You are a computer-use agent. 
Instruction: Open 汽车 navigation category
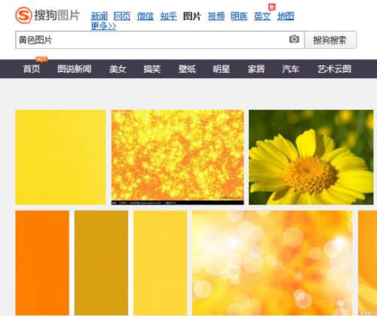pos(290,68)
